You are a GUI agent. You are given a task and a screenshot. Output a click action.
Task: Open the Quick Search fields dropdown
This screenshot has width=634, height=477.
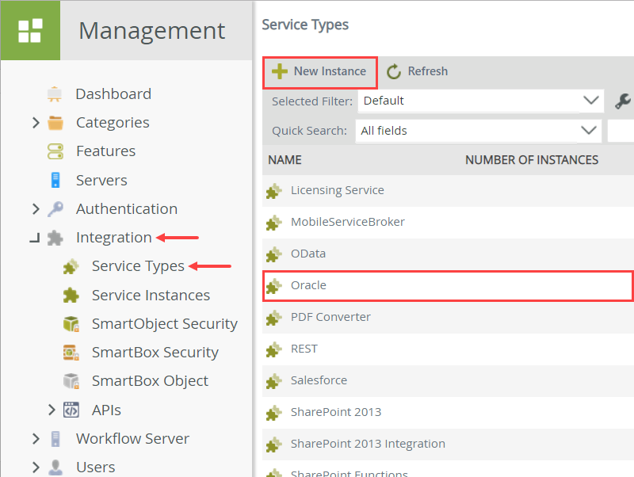coord(590,130)
